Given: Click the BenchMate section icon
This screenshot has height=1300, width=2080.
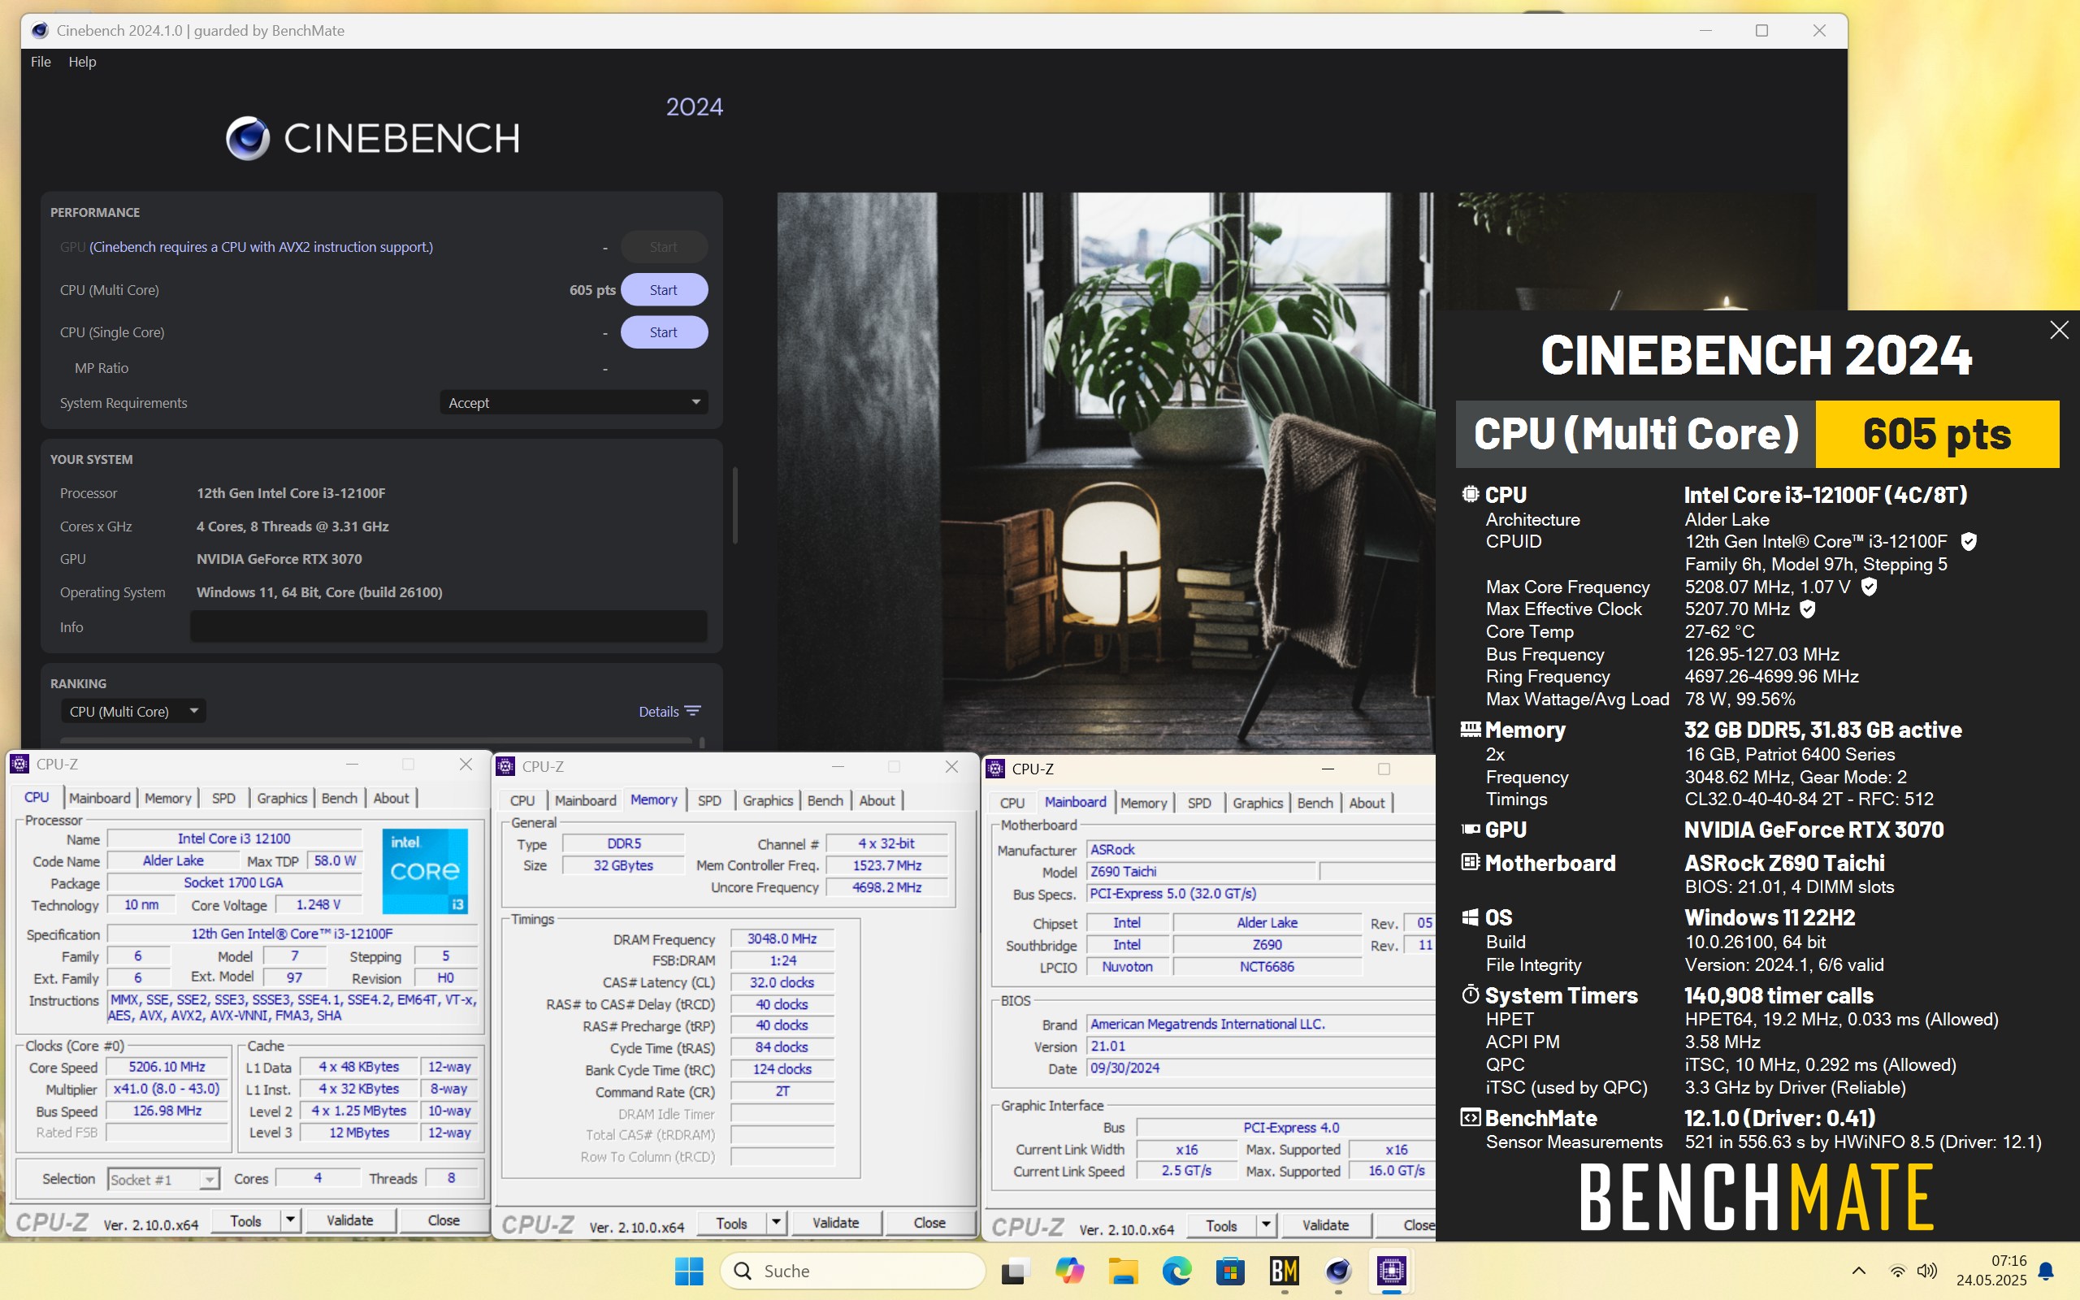Looking at the screenshot, I should pos(1470,1118).
